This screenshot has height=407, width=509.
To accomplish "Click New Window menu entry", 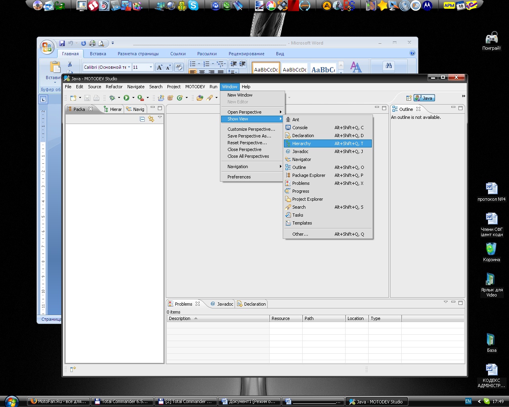I will coord(251,95).
